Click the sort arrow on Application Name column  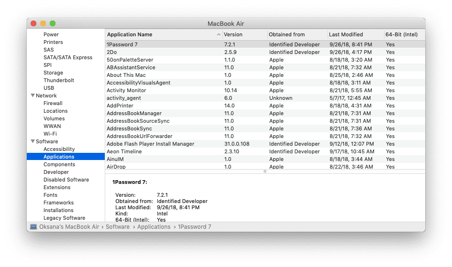pos(219,34)
